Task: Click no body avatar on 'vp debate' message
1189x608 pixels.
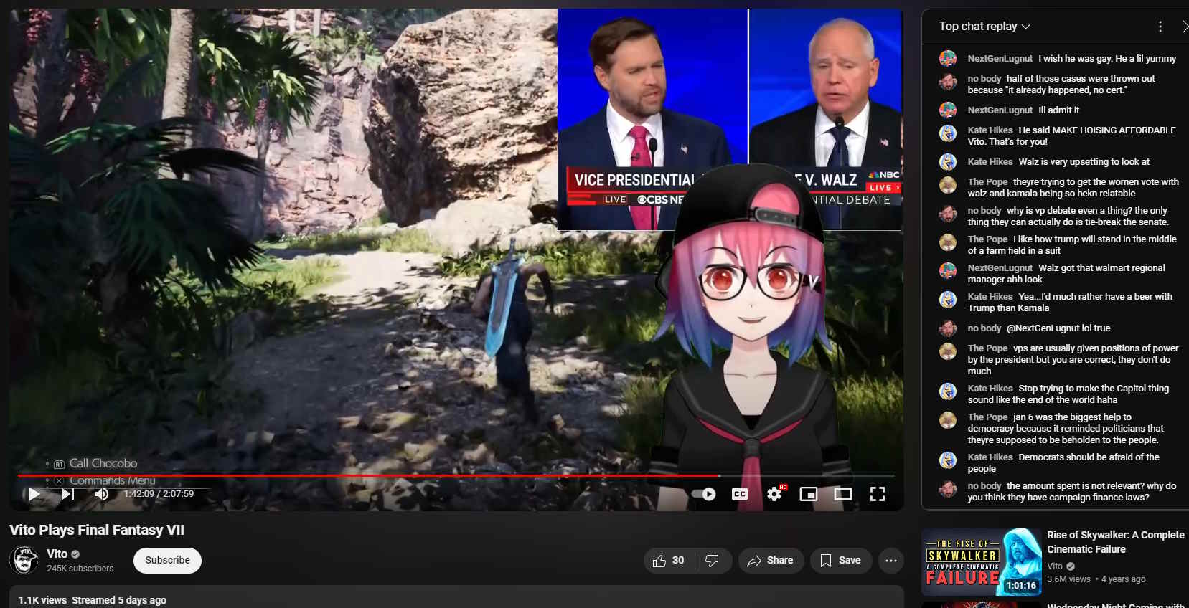Action: 948,214
